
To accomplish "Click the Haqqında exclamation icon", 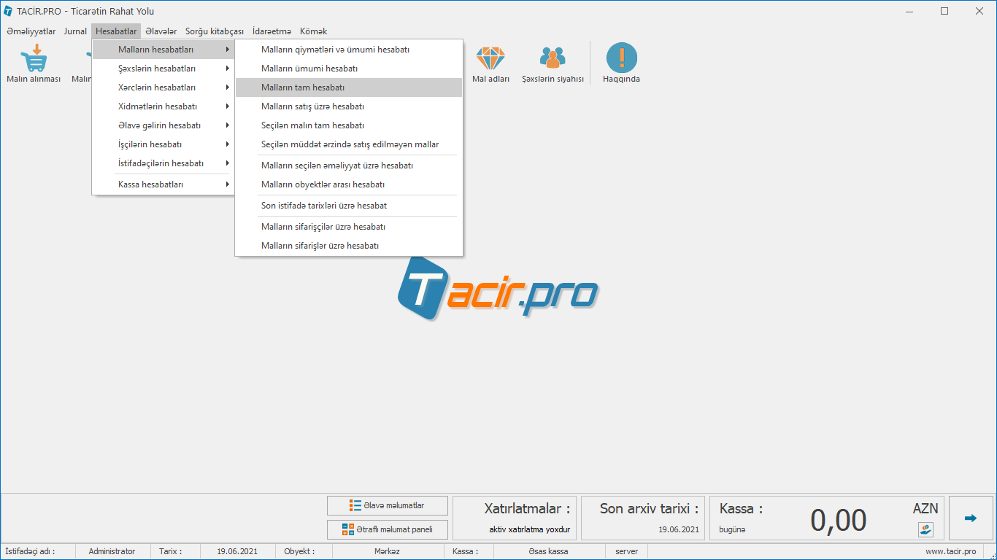I will [621, 58].
